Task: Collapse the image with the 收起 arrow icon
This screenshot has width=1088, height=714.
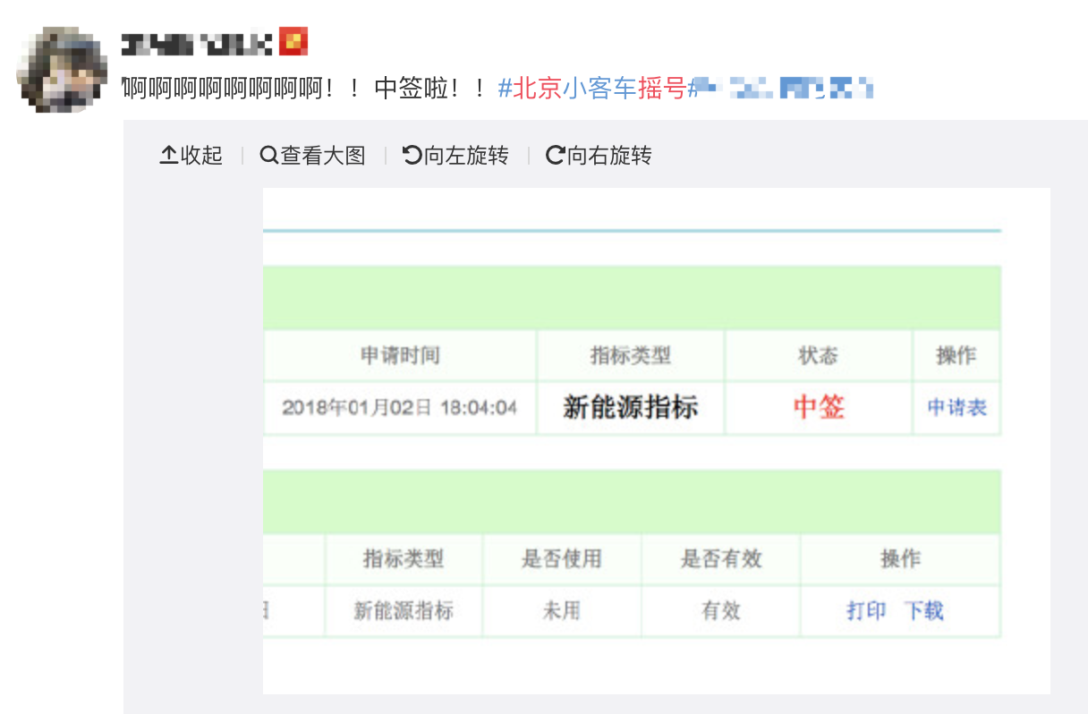Action: click(168, 156)
